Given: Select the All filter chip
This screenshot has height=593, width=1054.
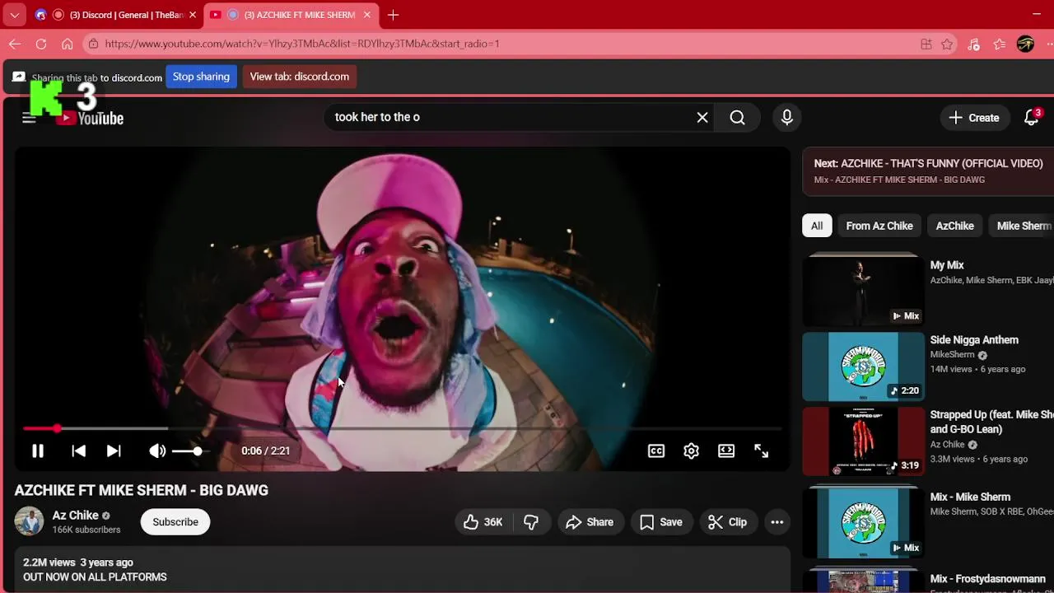Looking at the screenshot, I should (x=817, y=226).
